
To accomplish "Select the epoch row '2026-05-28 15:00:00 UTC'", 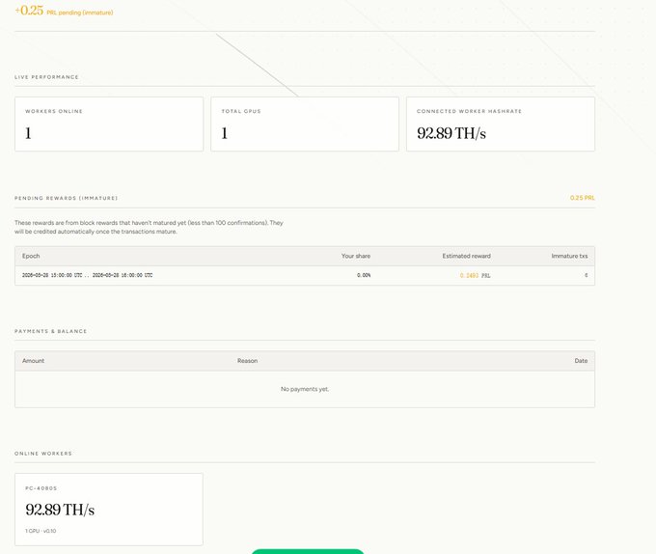I will (x=305, y=275).
